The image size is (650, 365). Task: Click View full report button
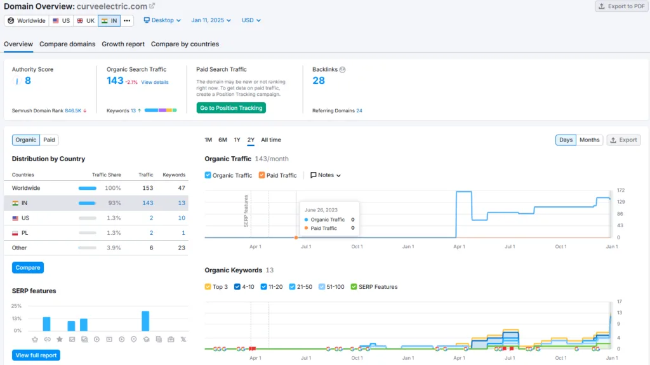(x=36, y=355)
